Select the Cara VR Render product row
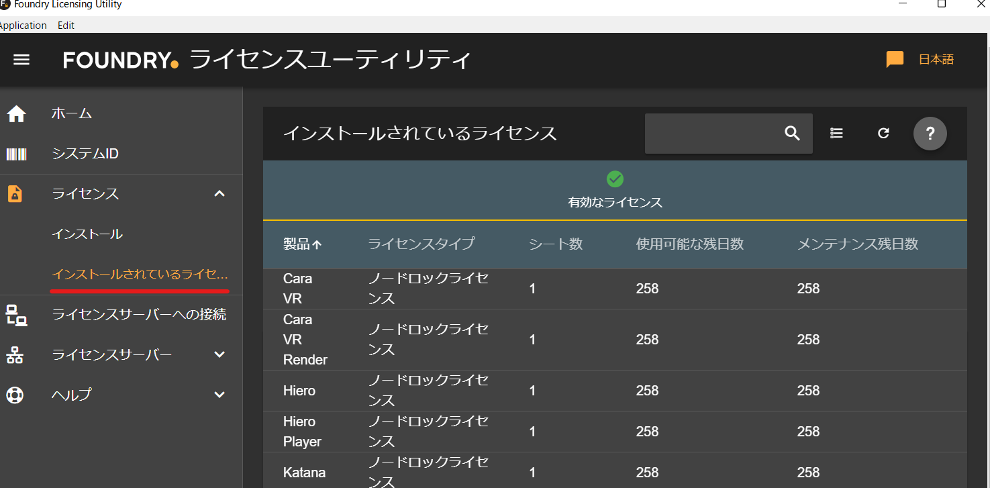The image size is (990, 488). [615, 340]
